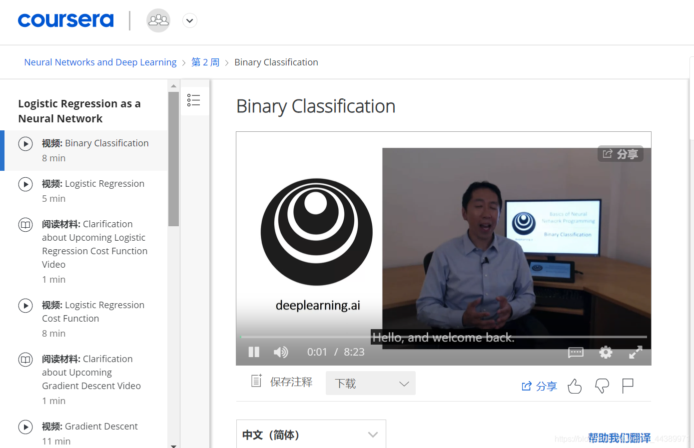Open the 第 2 周 breadcrumb link
Image resolution: width=694 pixels, height=448 pixels.
(205, 62)
